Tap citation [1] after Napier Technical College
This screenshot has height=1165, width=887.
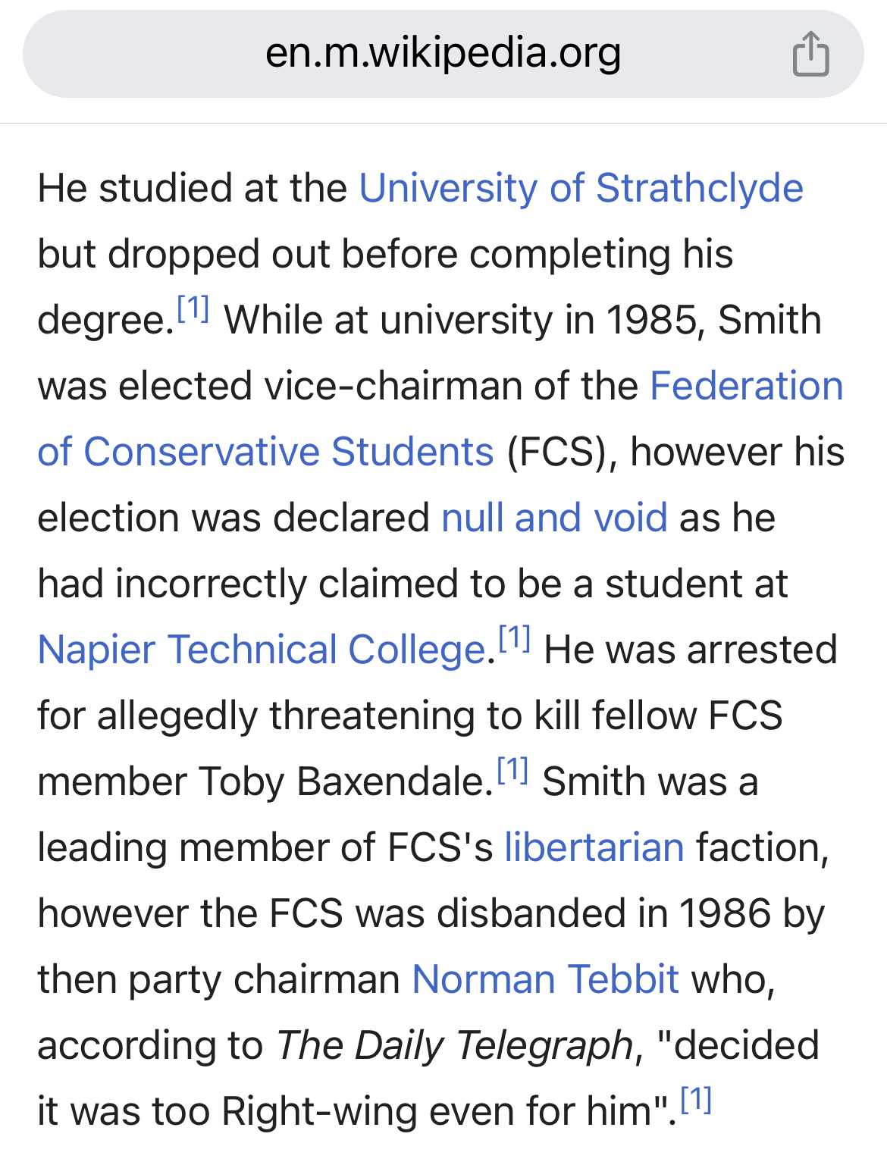514,638
